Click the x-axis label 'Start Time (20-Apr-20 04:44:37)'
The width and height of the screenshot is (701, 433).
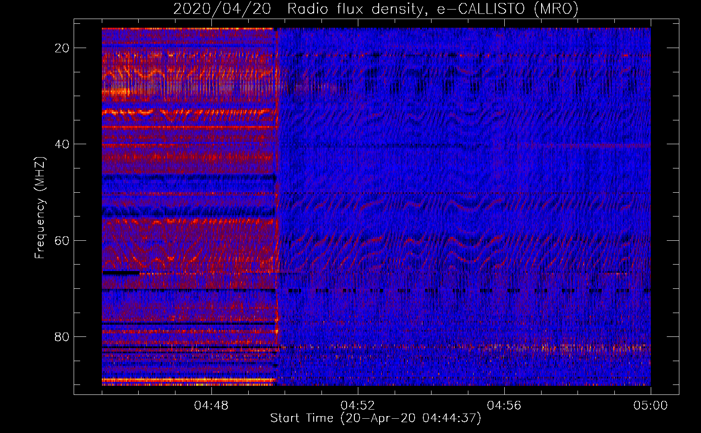376,418
